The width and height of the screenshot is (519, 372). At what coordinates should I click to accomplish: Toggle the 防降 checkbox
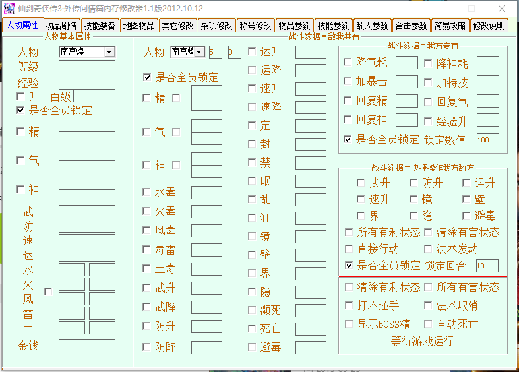tap(146, 347)
